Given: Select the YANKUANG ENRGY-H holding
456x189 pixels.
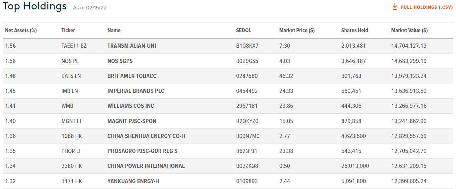Looking at the screenshot, I should click(x=133, y=181).
